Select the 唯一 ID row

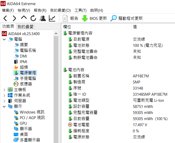point(118,94)
